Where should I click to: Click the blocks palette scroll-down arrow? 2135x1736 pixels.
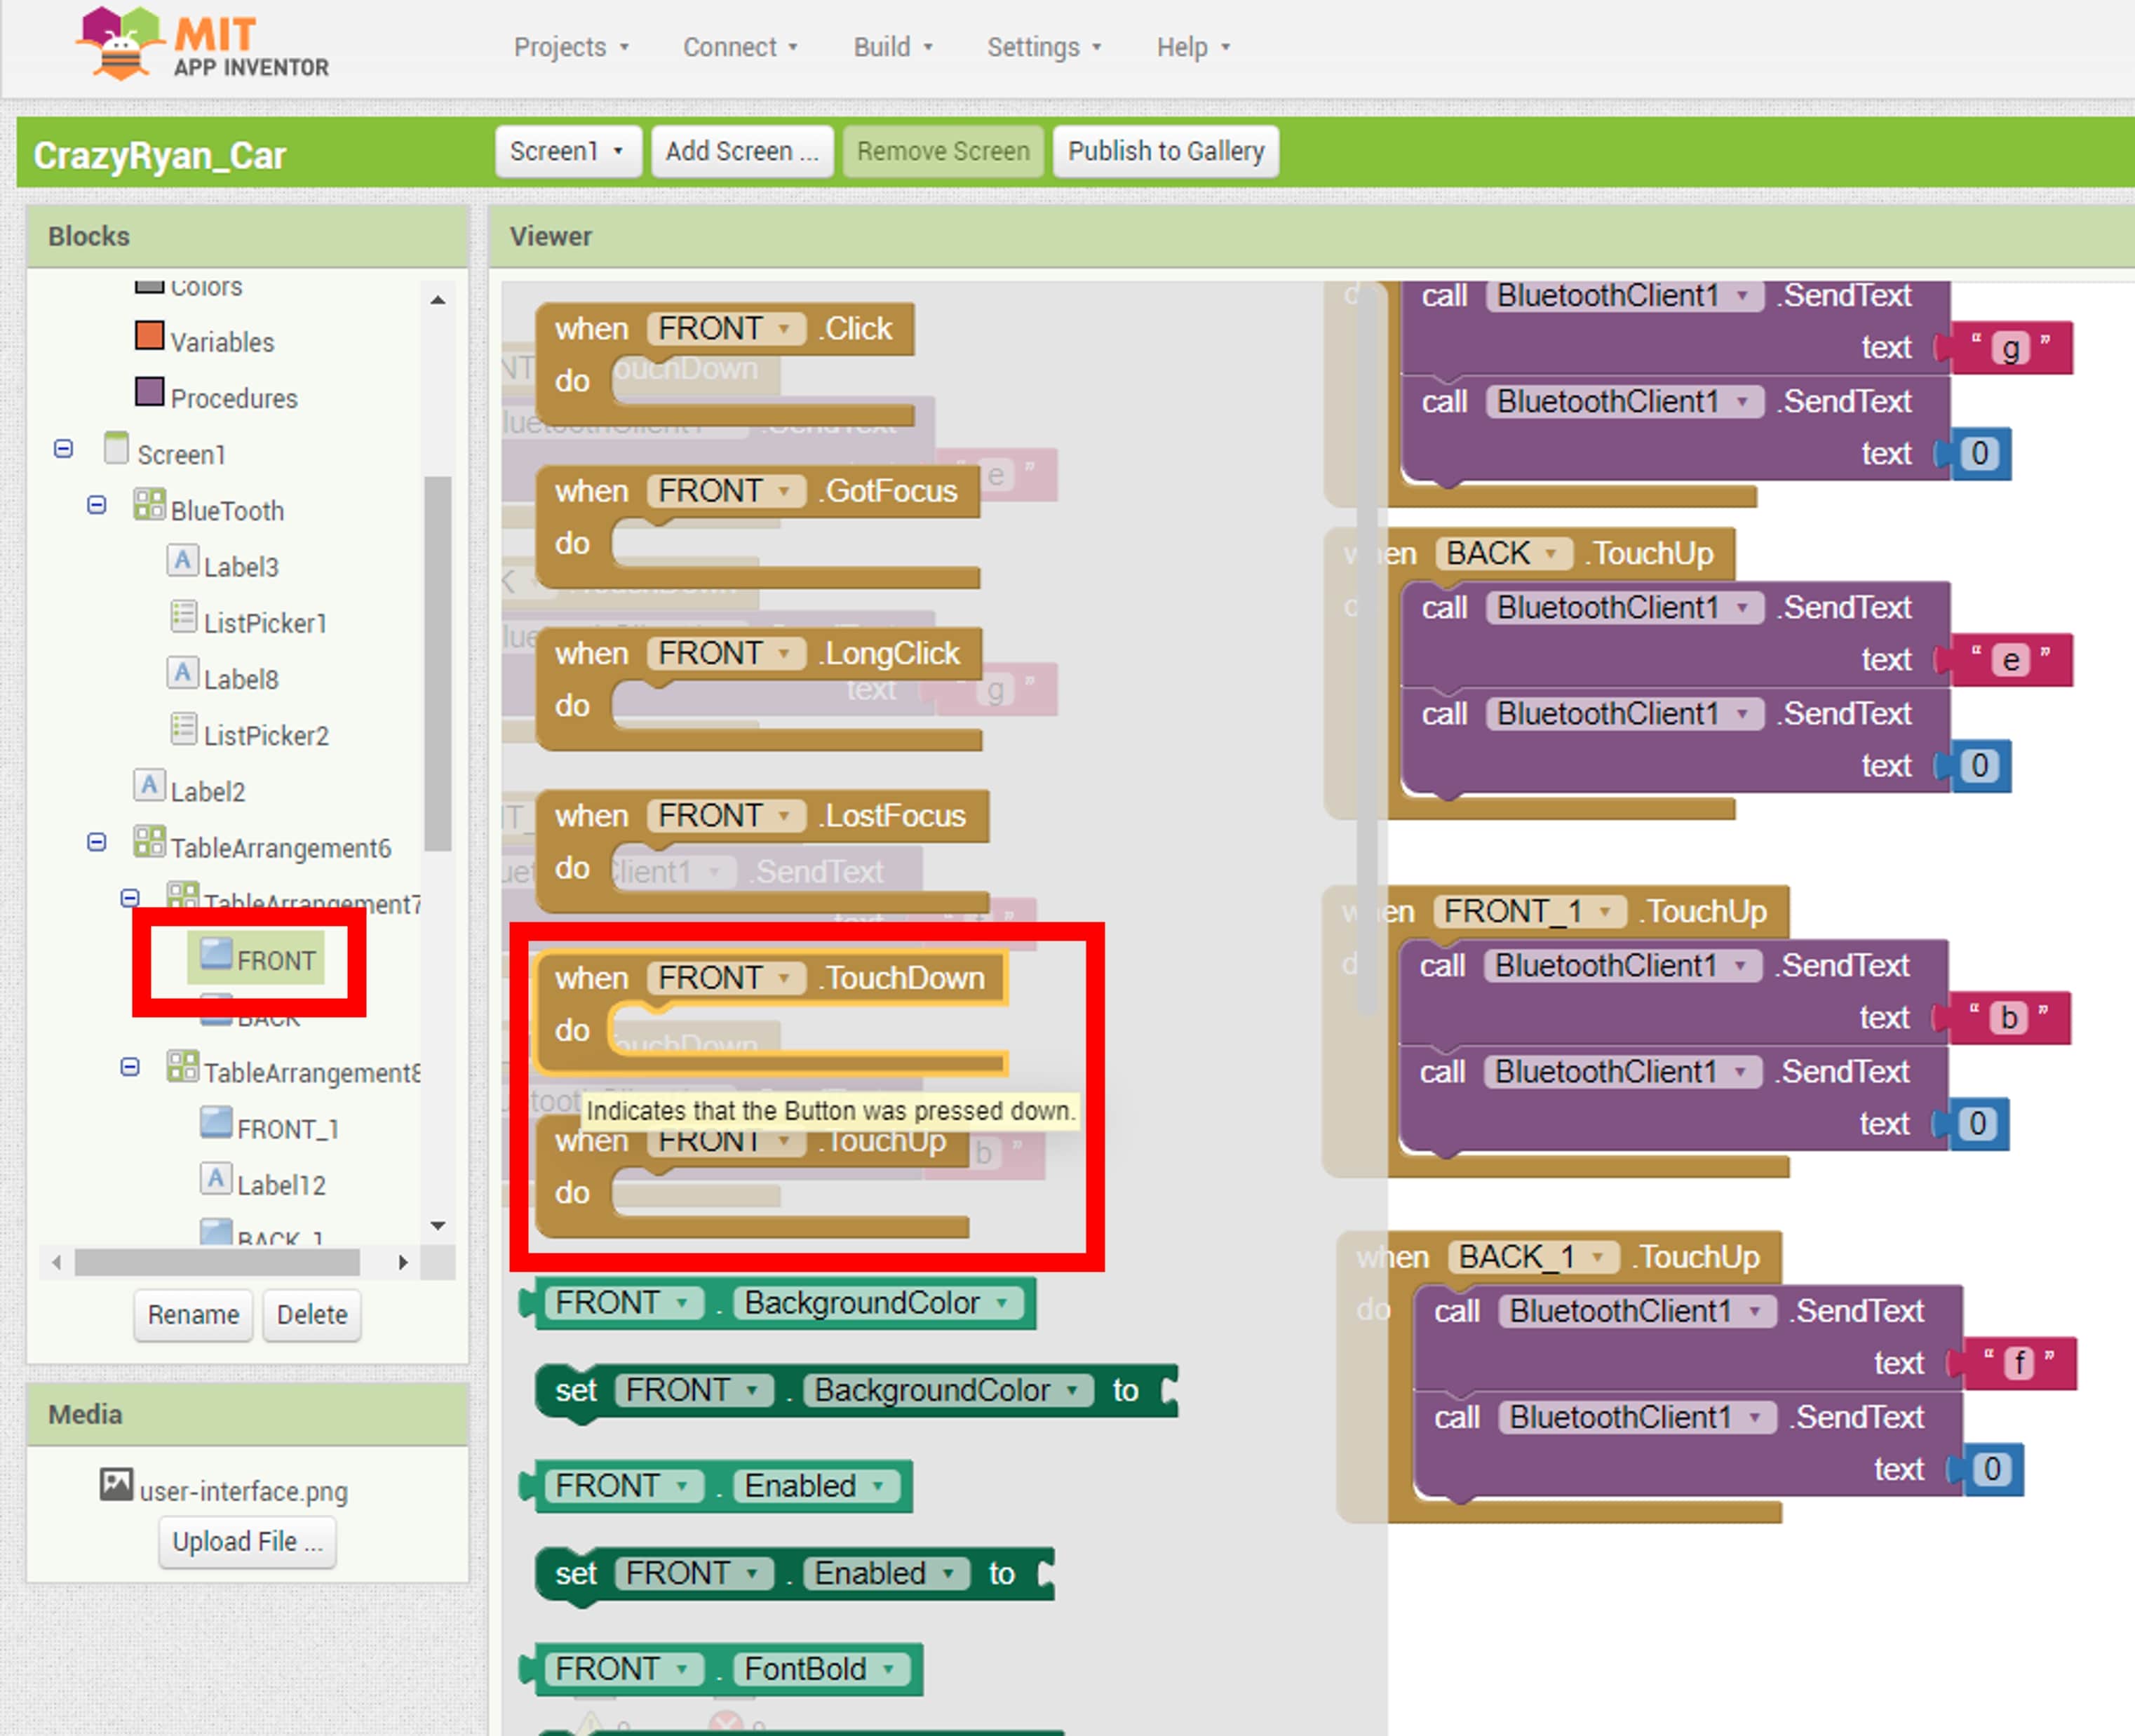click(x=437, y=1225)
